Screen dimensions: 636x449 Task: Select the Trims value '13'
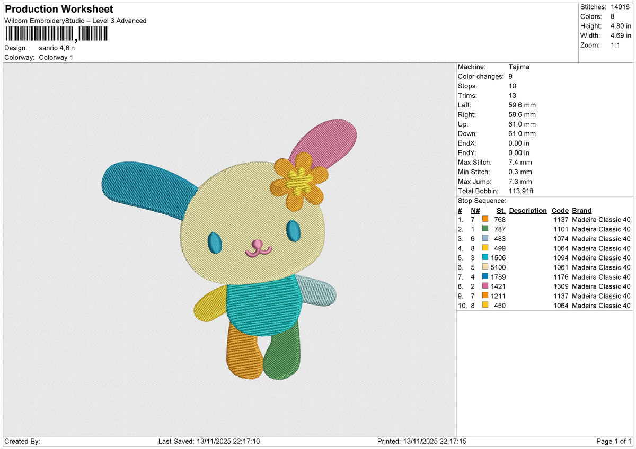pyautogui.click(x=512, y=96)
